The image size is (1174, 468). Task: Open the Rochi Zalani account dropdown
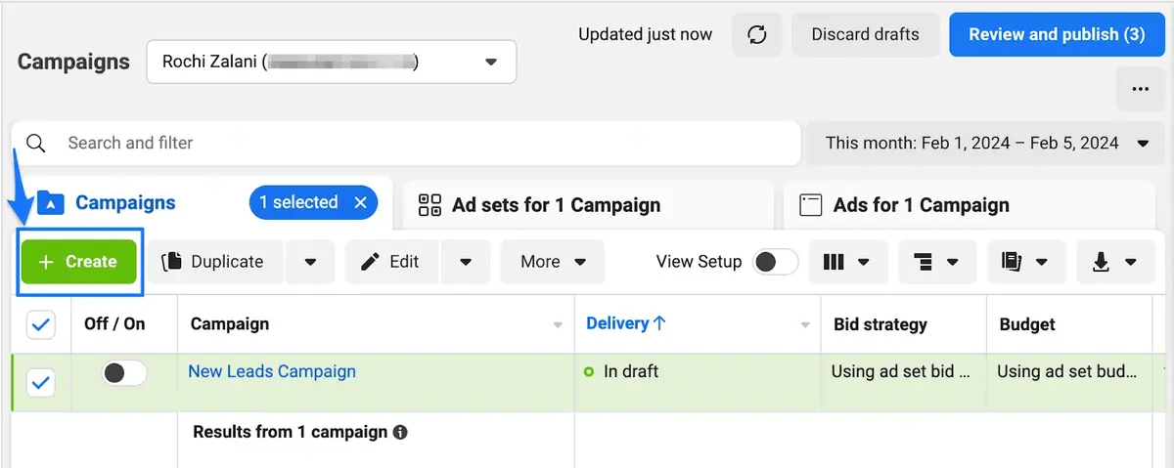[x=331, y=63]
